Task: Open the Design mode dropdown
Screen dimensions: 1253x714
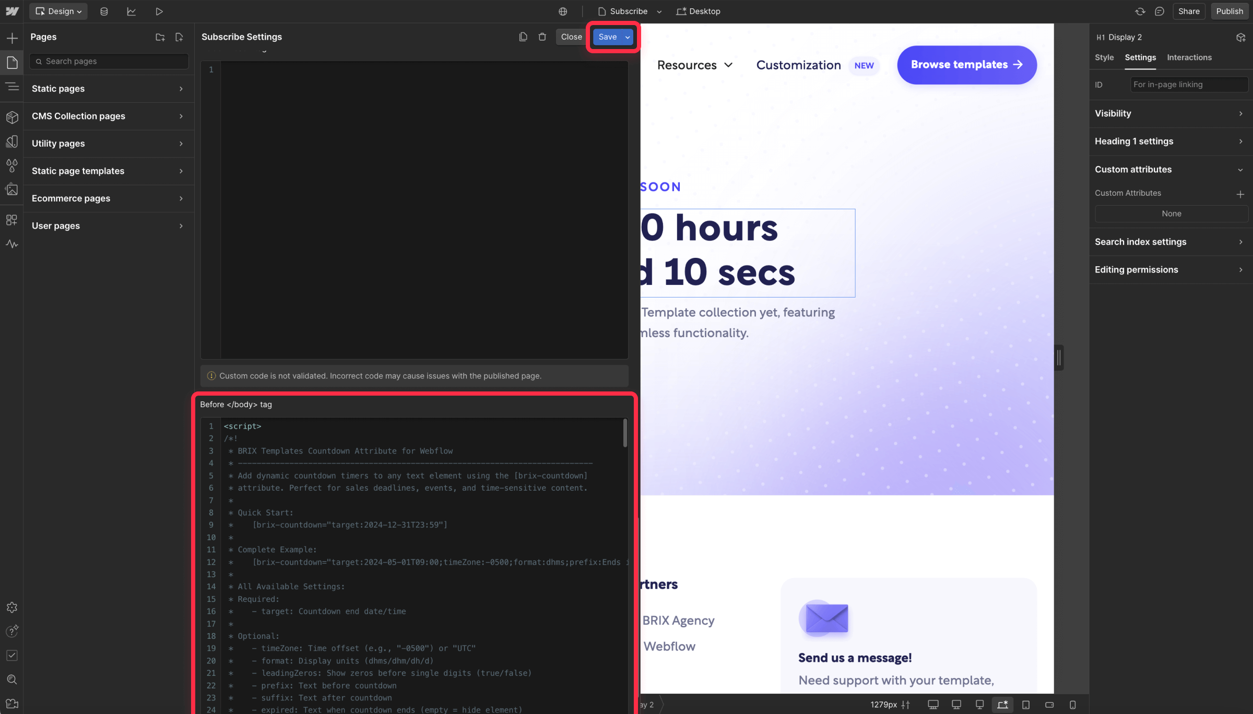Action: coord(58,11)
